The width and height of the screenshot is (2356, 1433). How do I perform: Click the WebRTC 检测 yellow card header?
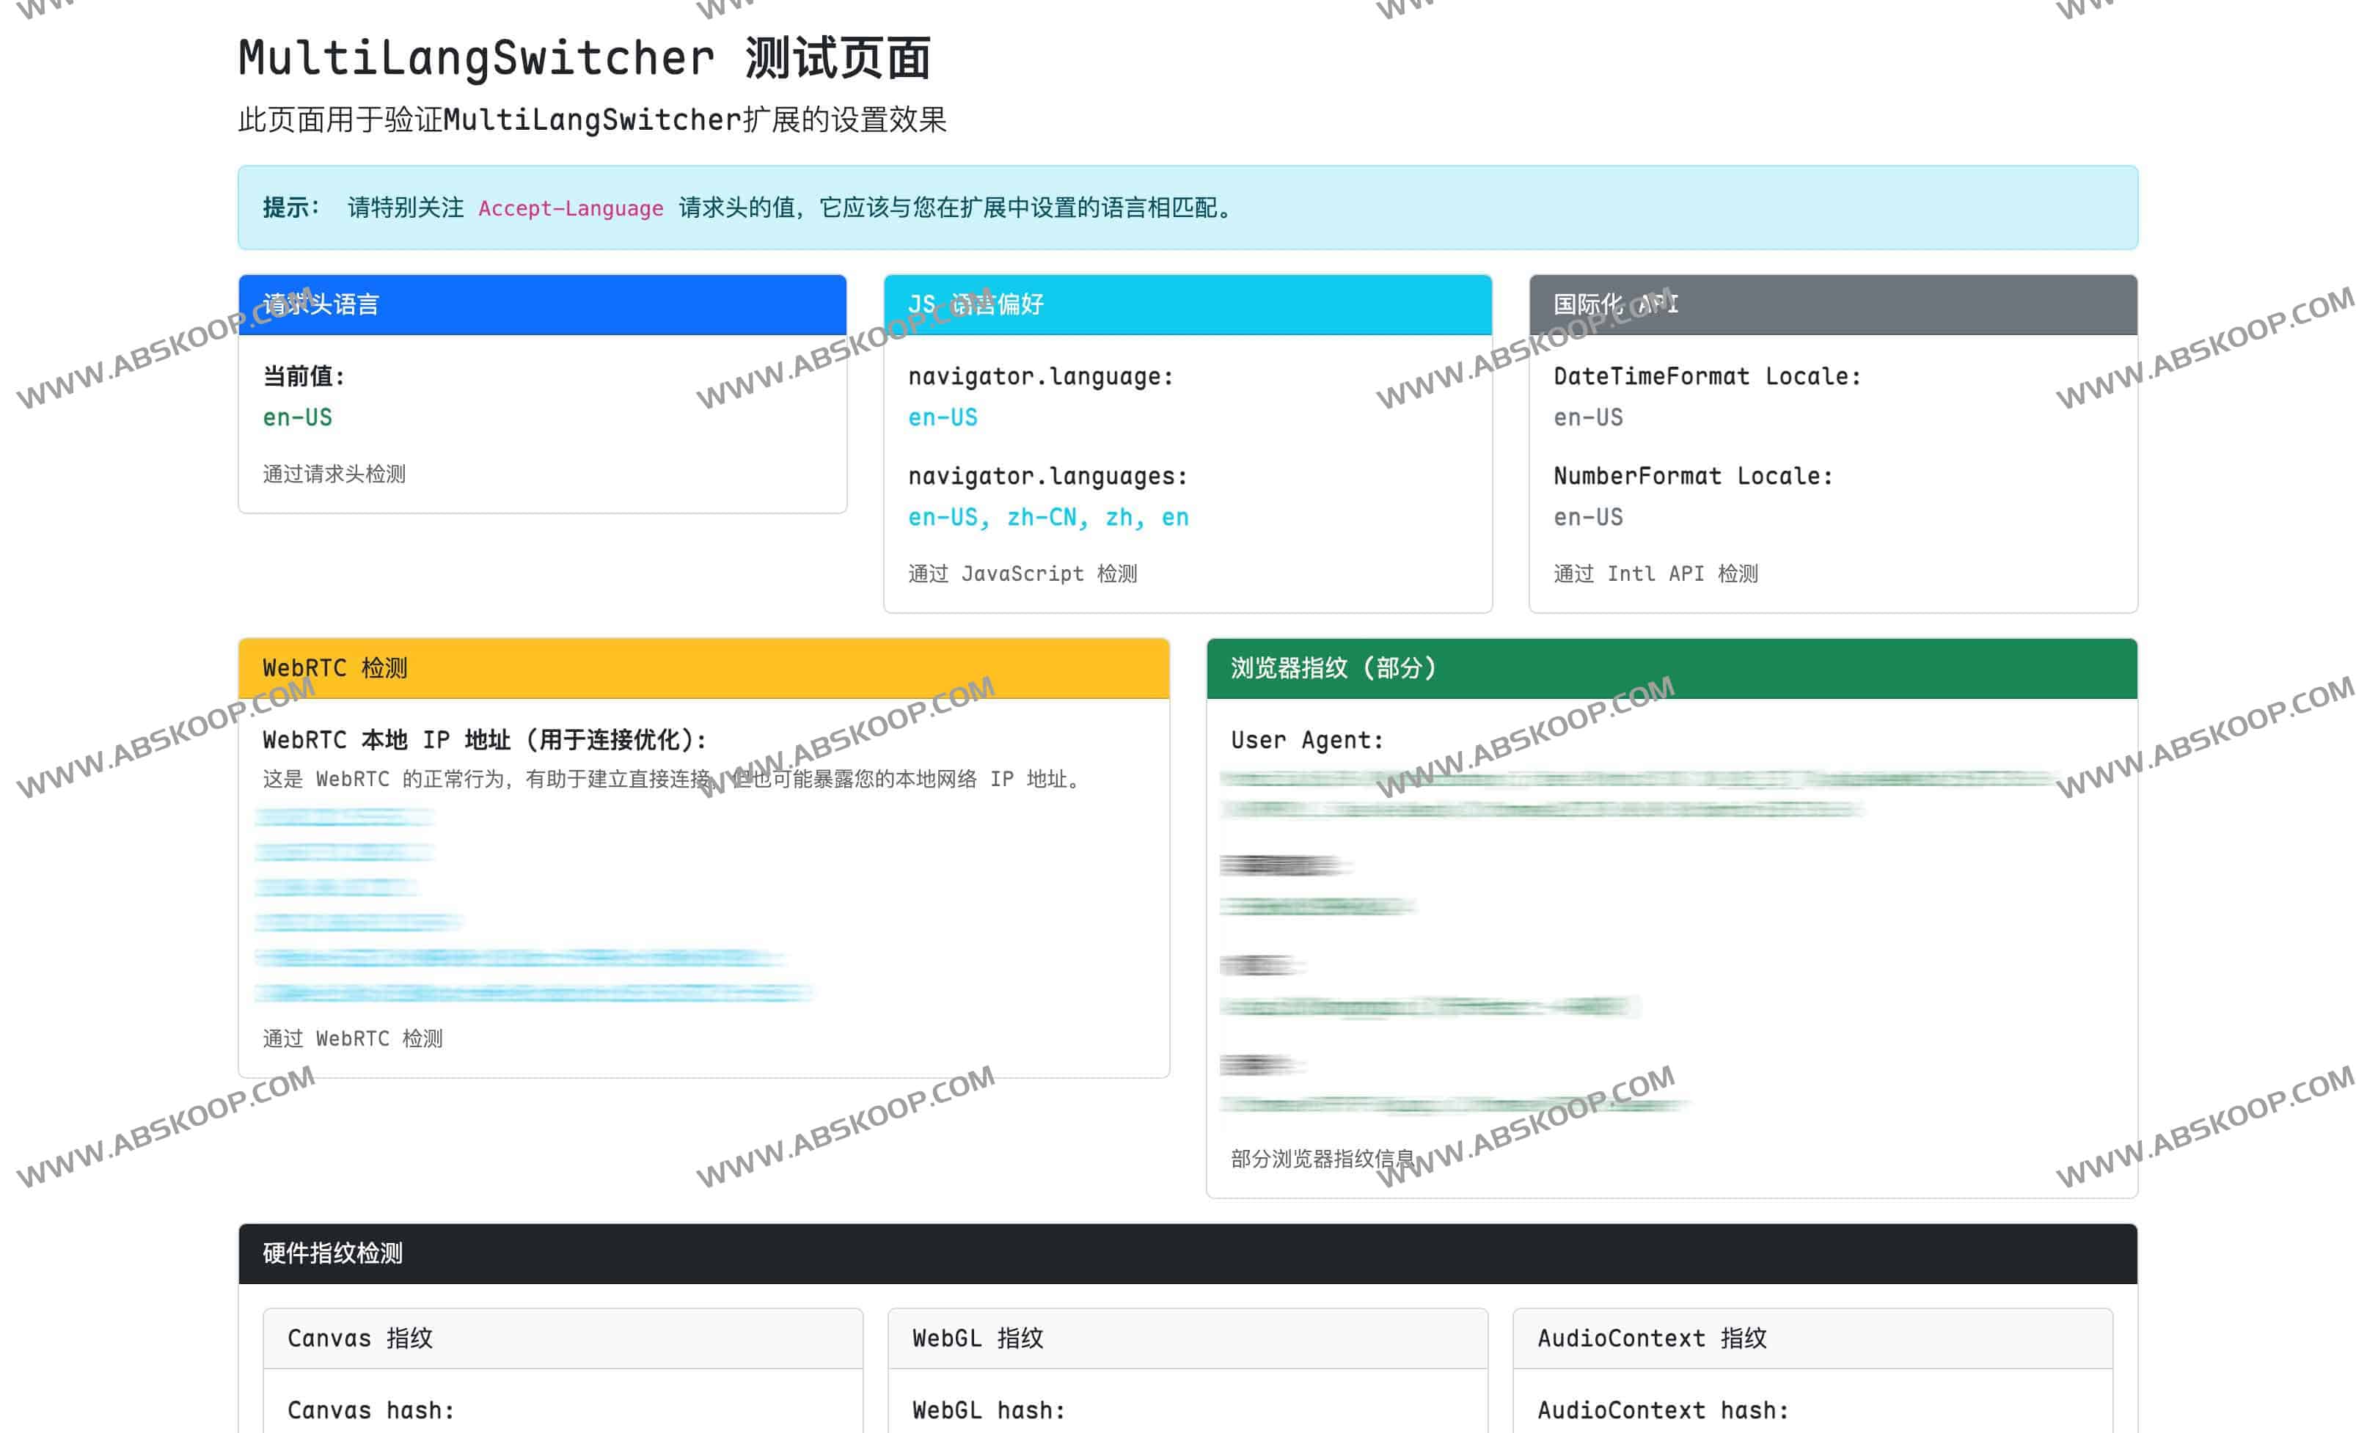[703, 668]
